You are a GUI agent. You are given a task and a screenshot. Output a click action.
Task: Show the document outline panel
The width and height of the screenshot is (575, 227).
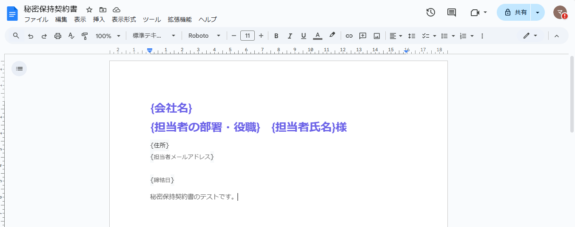19,69
